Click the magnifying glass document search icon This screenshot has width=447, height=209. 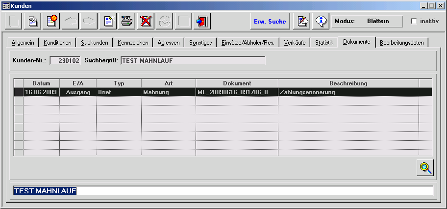coord(425,168)
